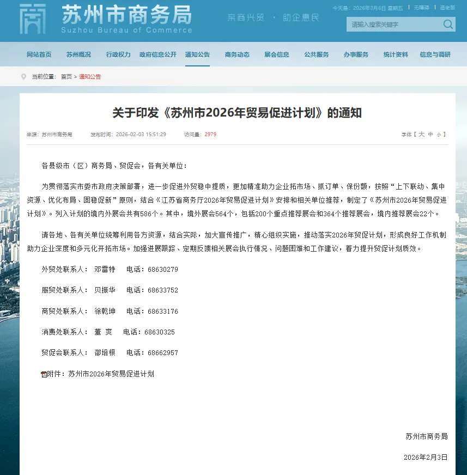This screenshot has height=475, width=467.
Task: Click 首页 in the breadcrumb
Action: (x=66, y=77)
